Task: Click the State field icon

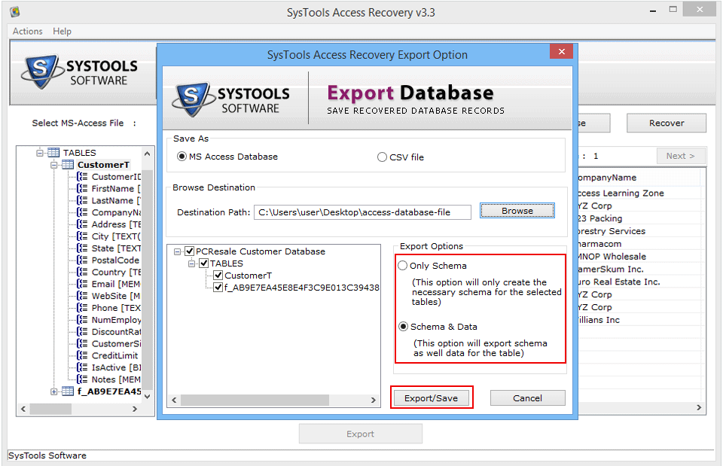Action: pos(82,248)
